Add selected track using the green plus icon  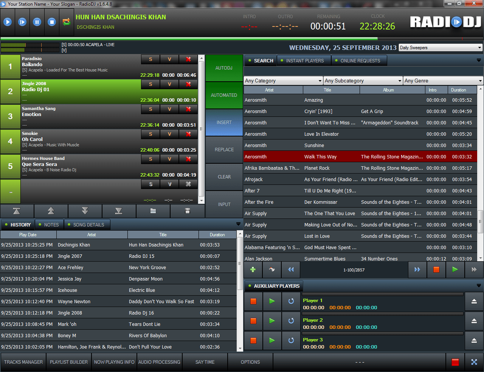(x=253, y=269)
